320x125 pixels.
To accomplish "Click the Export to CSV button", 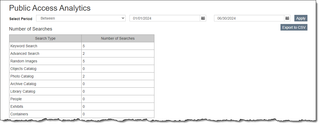I will [294, 27].
